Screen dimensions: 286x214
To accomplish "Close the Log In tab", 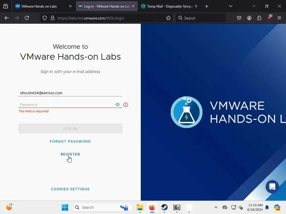I will point(133,6).
